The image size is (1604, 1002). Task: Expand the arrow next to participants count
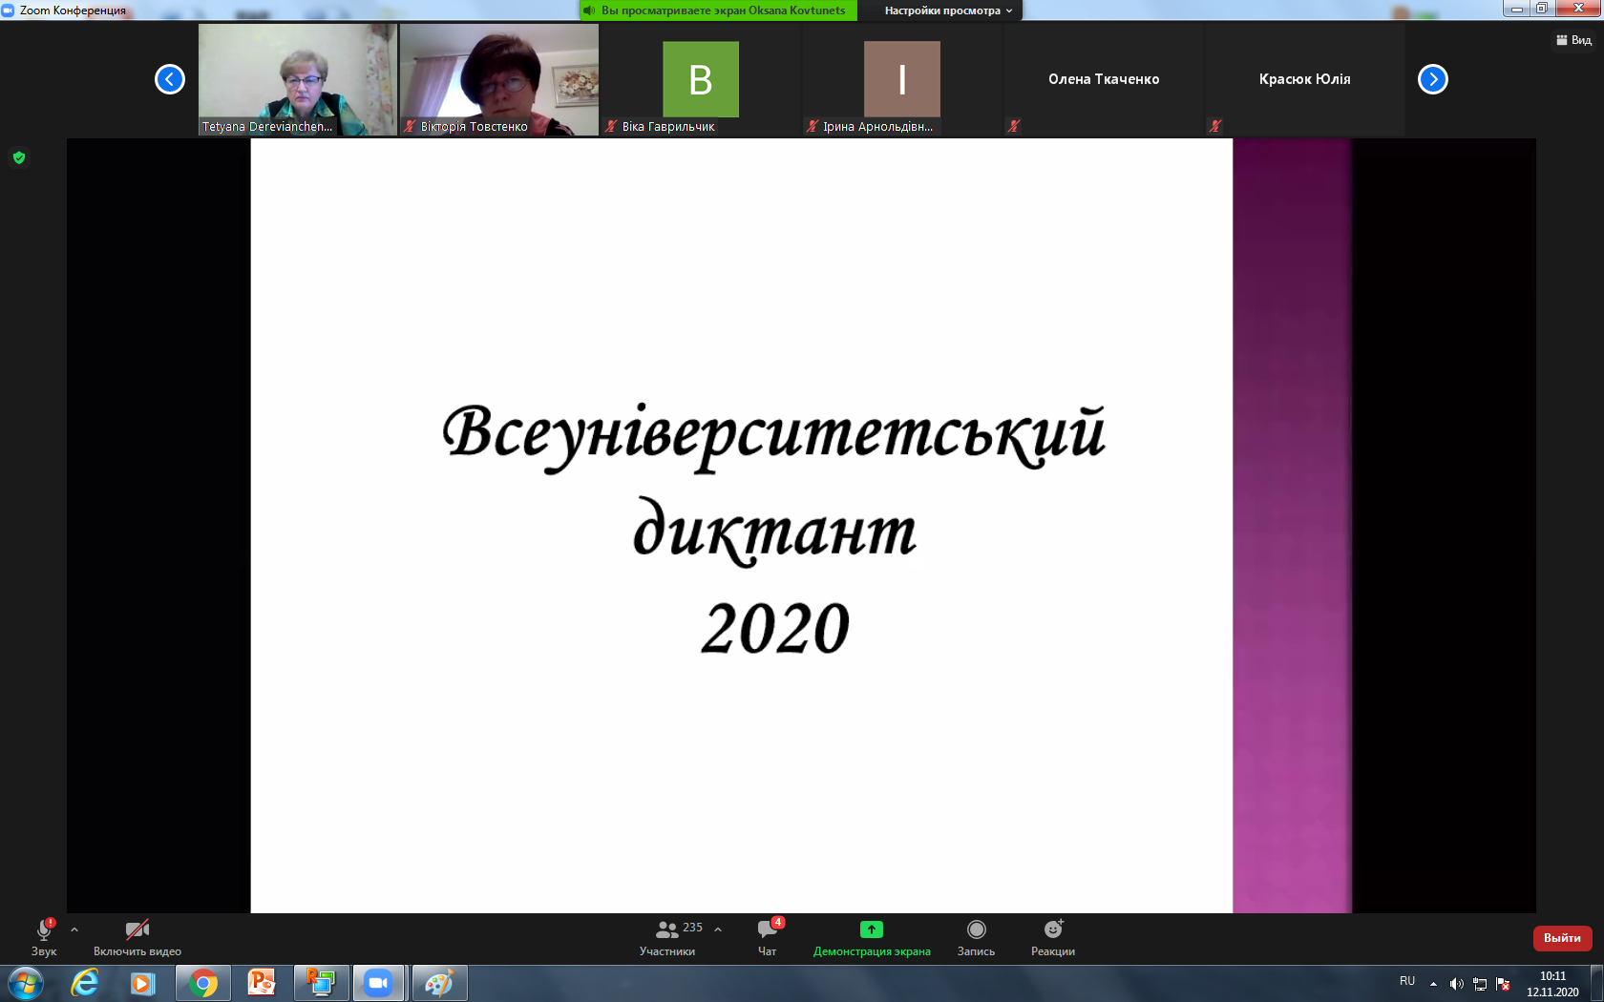718,929
